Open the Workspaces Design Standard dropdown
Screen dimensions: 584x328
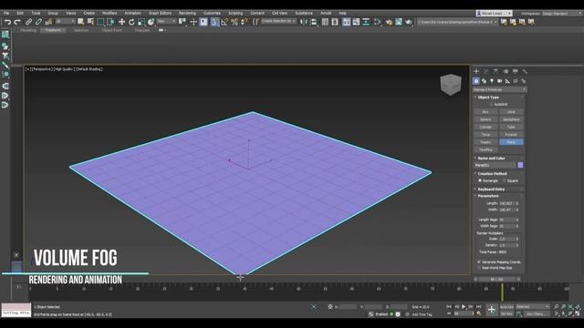562,14
